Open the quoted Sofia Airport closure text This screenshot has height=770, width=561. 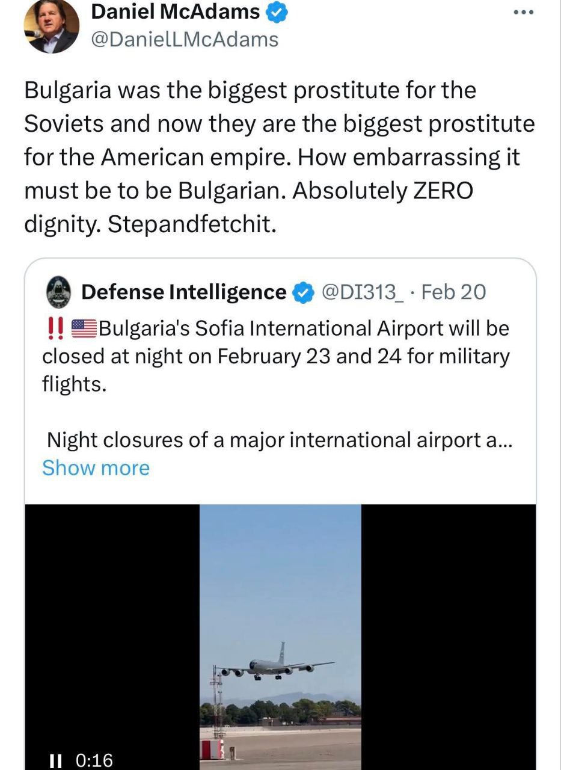click(x=275, y=356)
